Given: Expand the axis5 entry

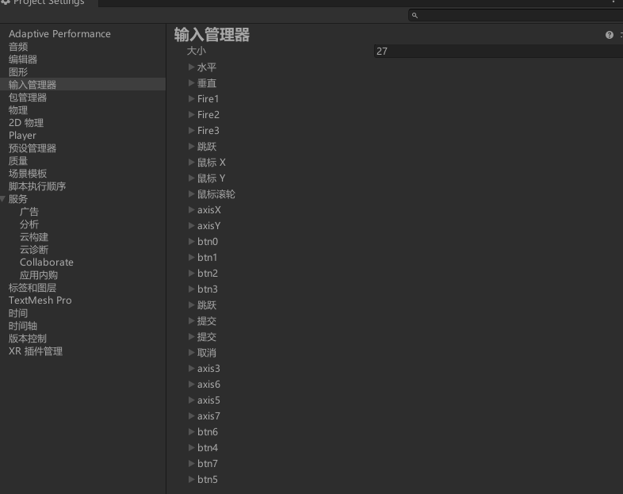Looking at the screenshot, I should tap(191, 400).
